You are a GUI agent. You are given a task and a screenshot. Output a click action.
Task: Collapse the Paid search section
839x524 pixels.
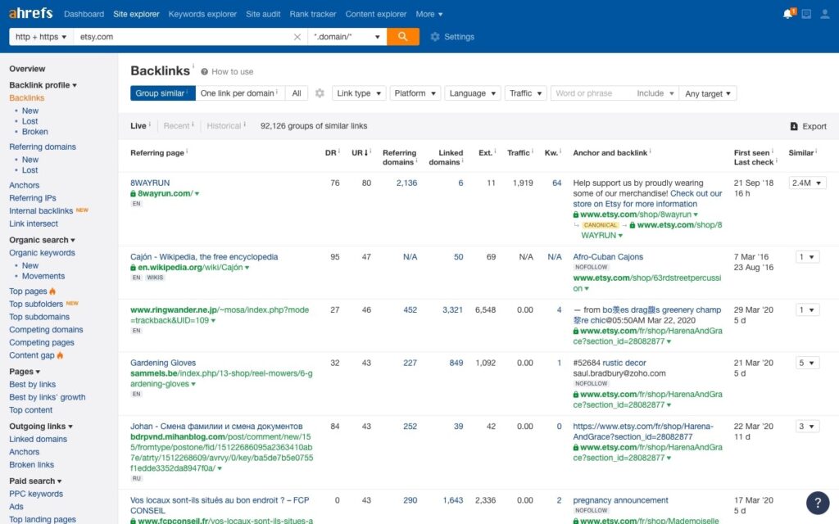(35, 481)
